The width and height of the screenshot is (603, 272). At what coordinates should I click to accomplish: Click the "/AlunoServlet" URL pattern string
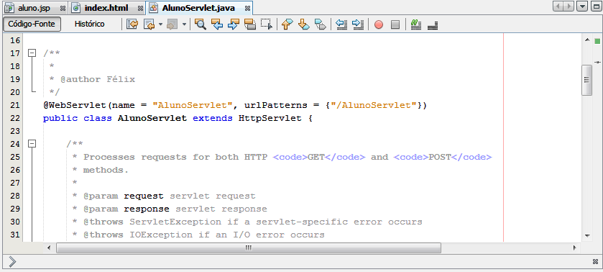click(374, 105)
